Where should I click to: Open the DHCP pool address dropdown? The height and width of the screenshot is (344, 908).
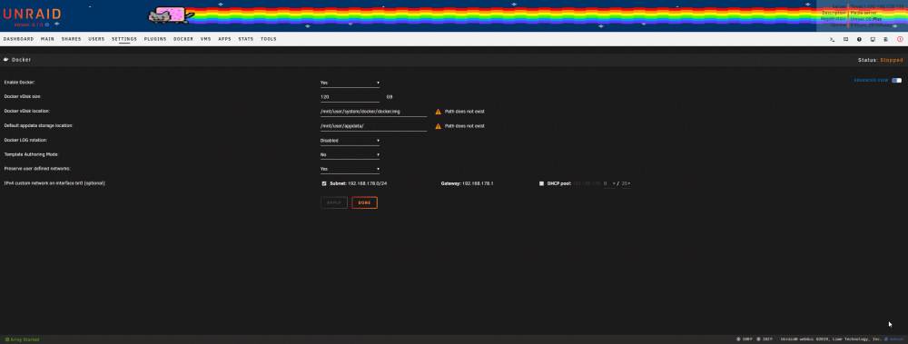(609, 183)
